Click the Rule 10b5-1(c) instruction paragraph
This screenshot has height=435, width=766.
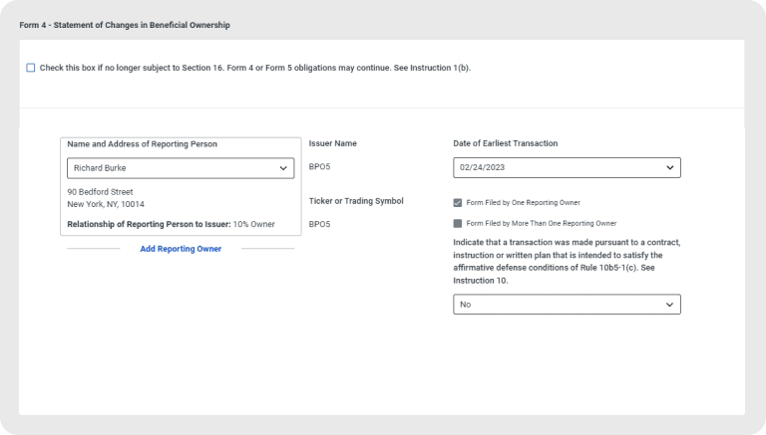point(567,262)
